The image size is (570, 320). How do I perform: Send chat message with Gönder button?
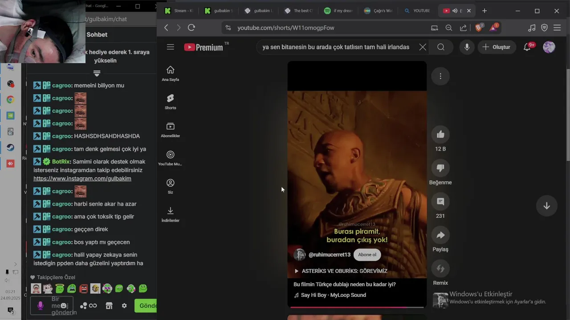click(x=146, y=305)
